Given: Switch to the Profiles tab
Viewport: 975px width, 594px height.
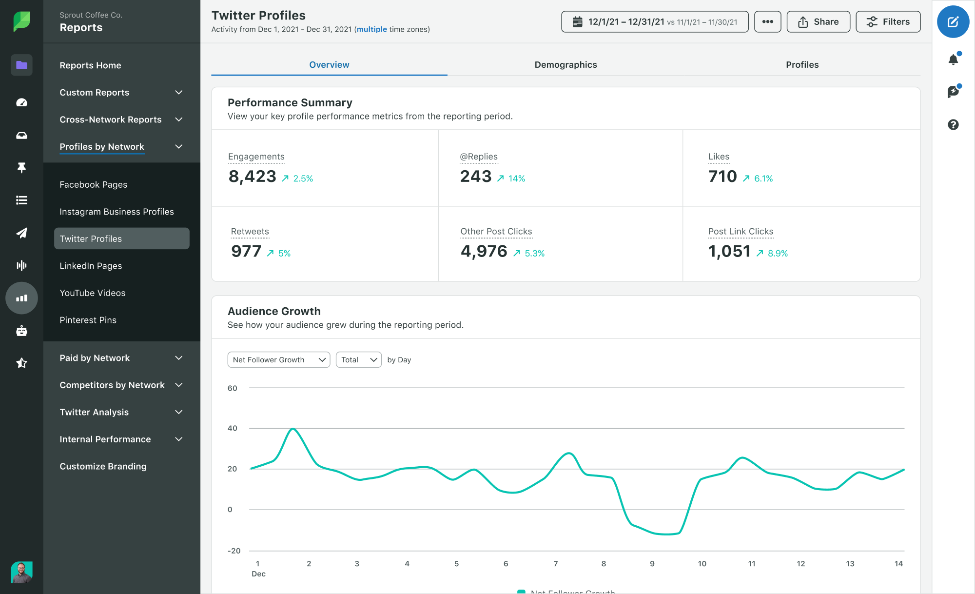Looking at the screenshot, I should (x=802, y=64).
